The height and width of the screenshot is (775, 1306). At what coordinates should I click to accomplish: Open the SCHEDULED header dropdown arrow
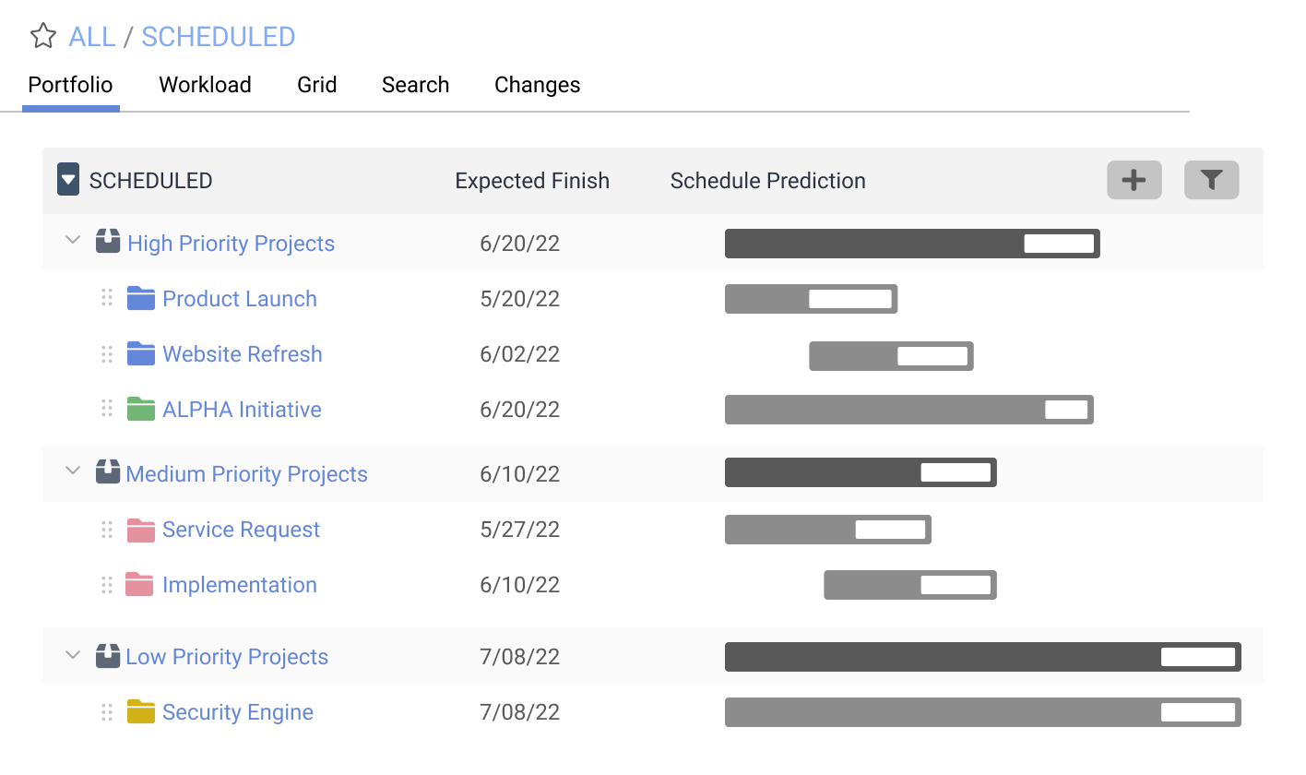(x=66, y=180)
